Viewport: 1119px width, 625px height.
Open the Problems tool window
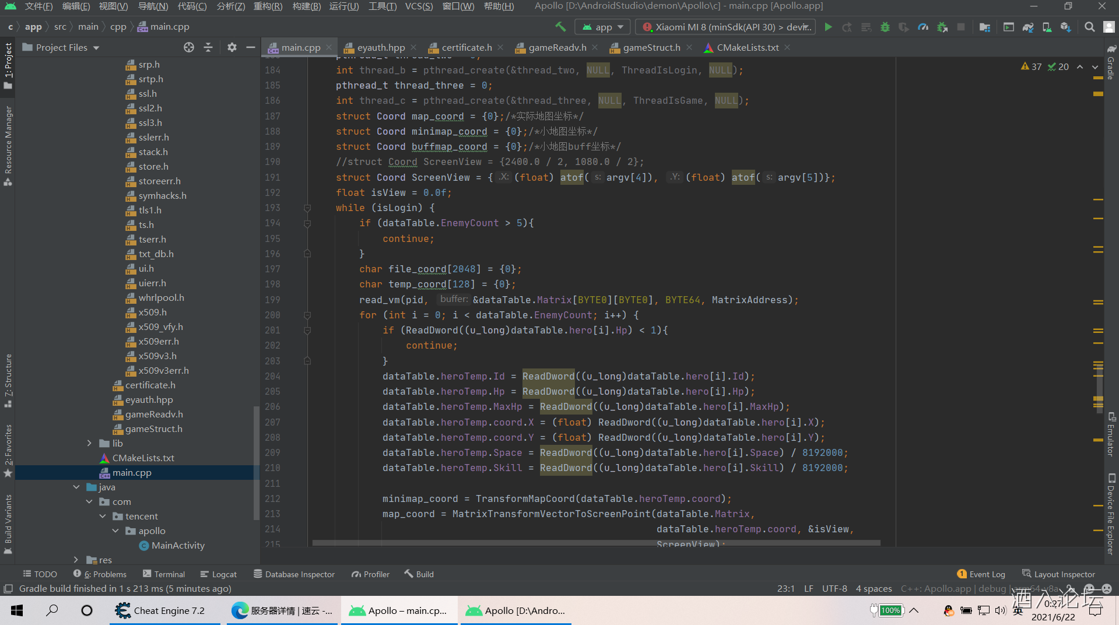(100, 574)
